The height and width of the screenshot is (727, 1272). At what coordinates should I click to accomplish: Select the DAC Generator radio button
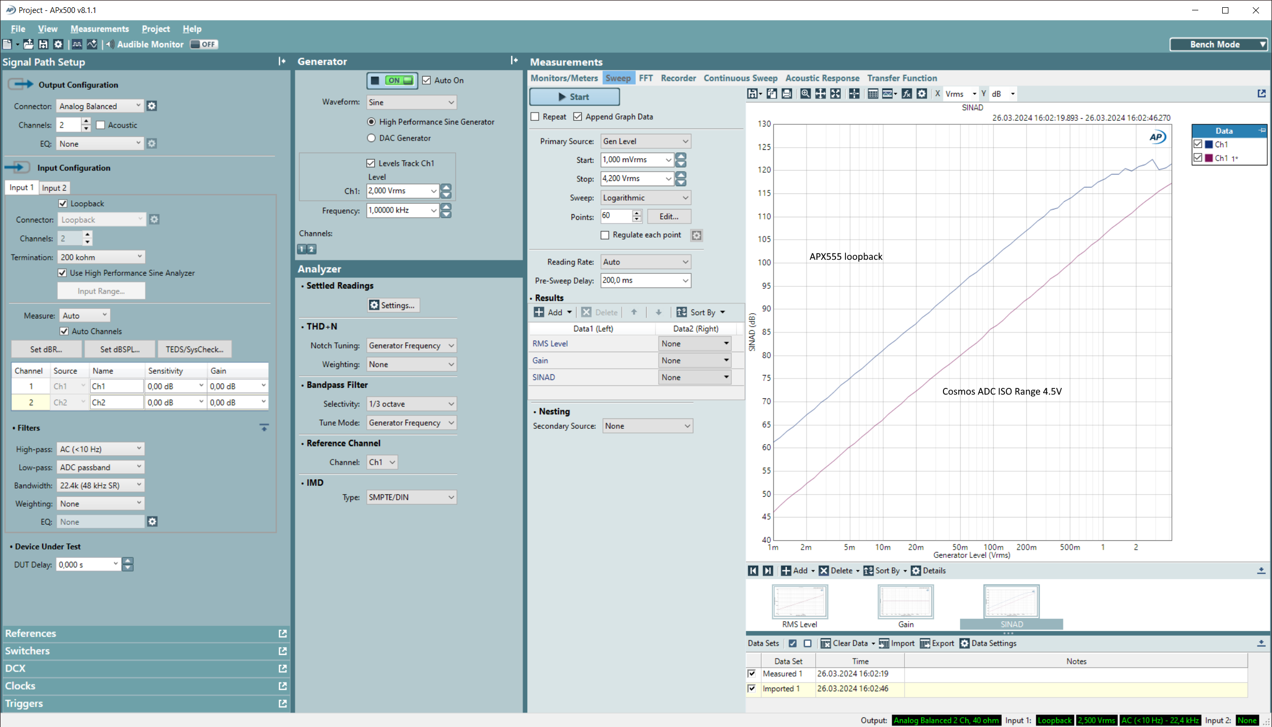(x=371, y=138)
